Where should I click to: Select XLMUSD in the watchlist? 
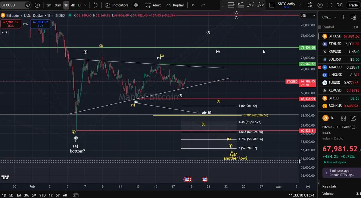click(340, 90)
